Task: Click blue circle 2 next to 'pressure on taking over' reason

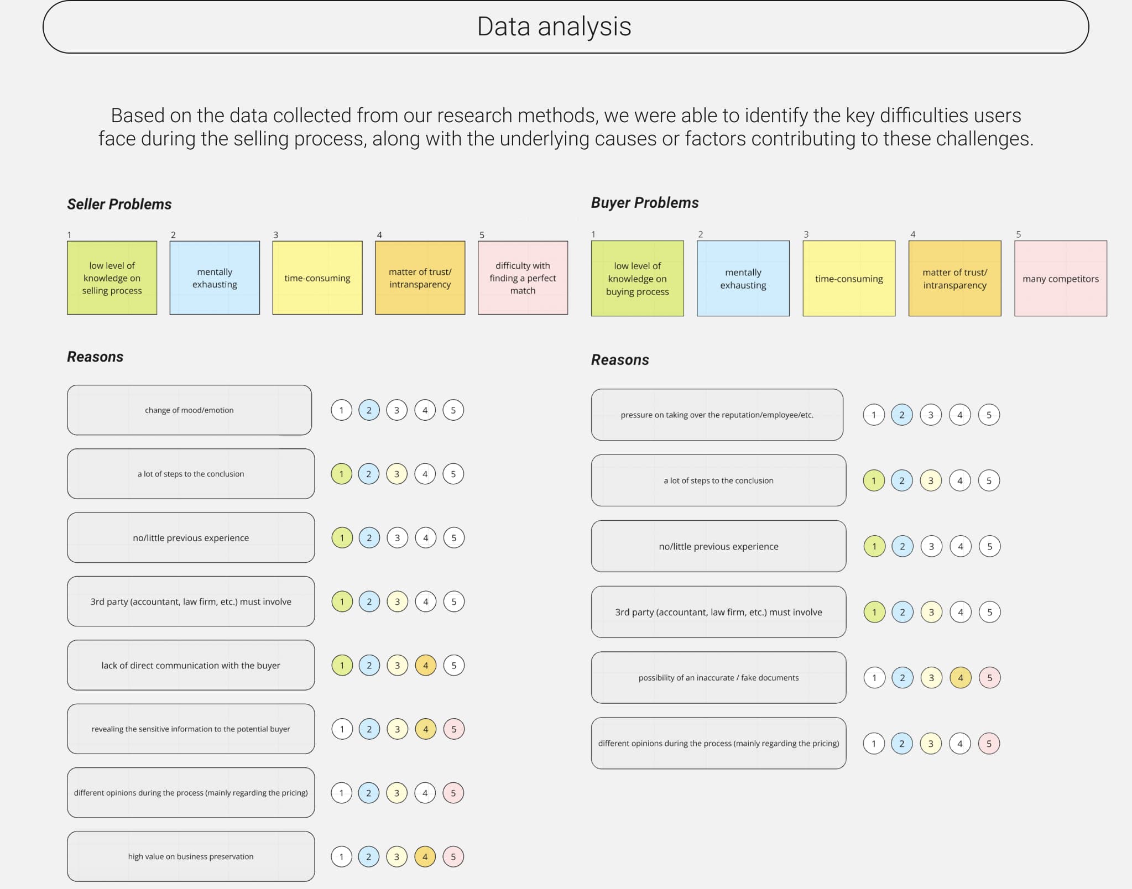Action: click(902, 415)
